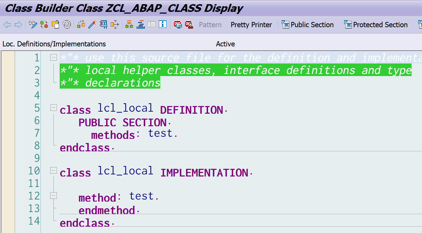This screenshot has width=422, height=233.
Task: Click the Where-Used List icon
Action: point(114,24)
